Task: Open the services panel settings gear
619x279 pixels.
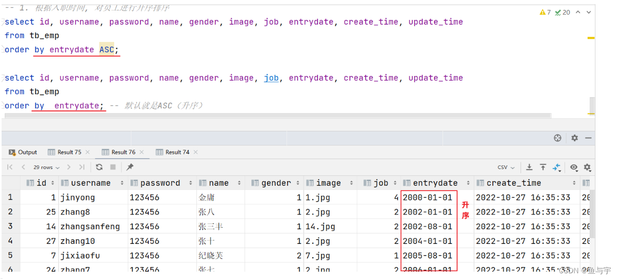Action: point(574,138)
